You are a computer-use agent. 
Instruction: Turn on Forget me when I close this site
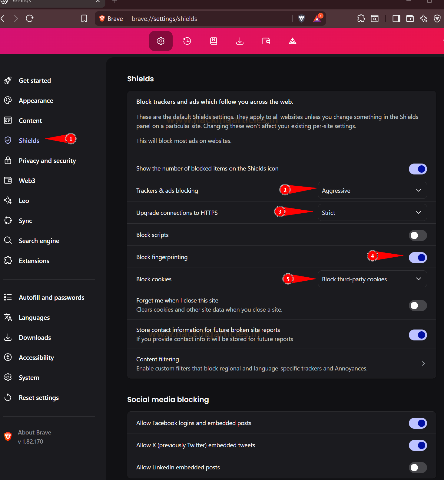coord(418,305)
